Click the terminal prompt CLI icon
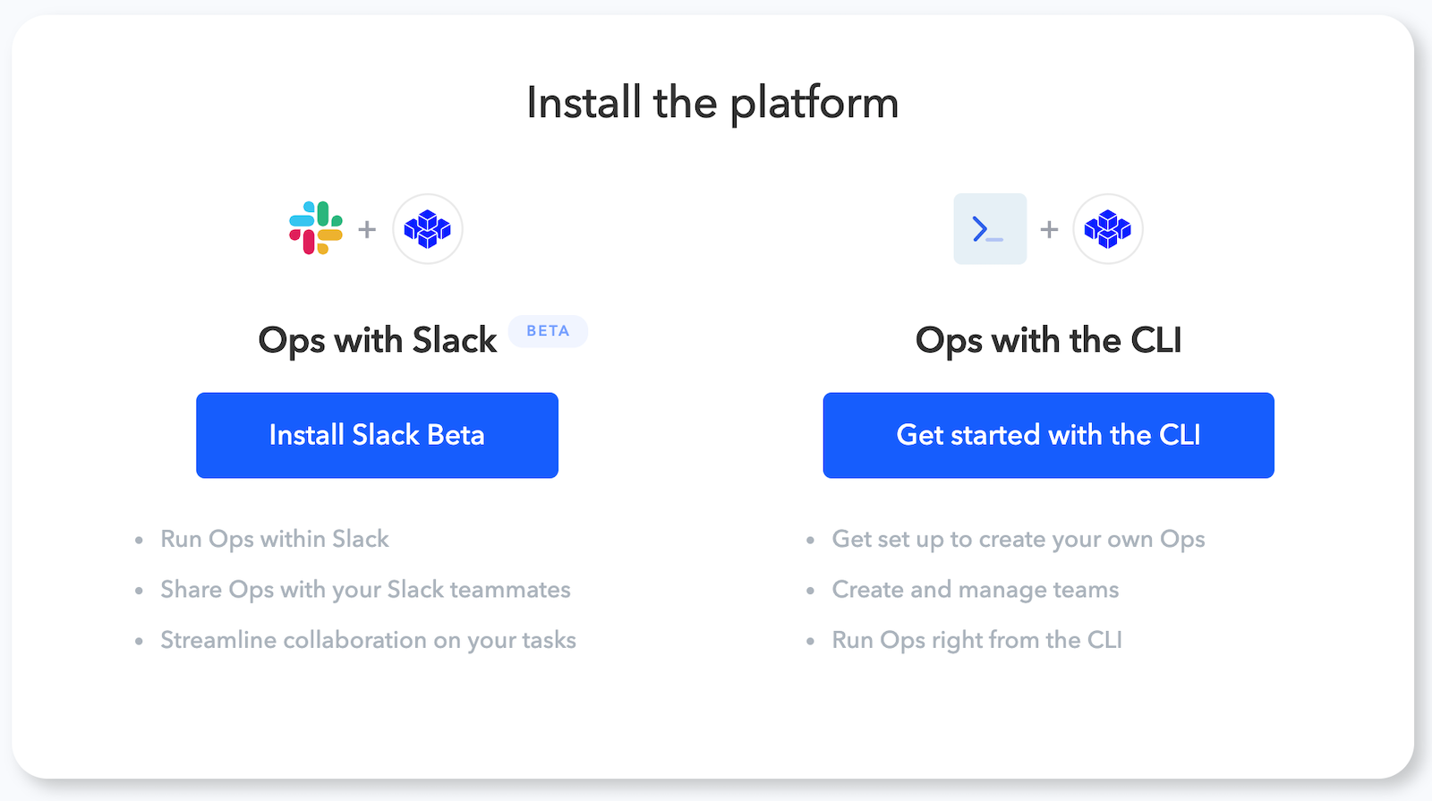The width and height of the screenshot is (1432, 801). pyautogui.click(x=990, y=229)
